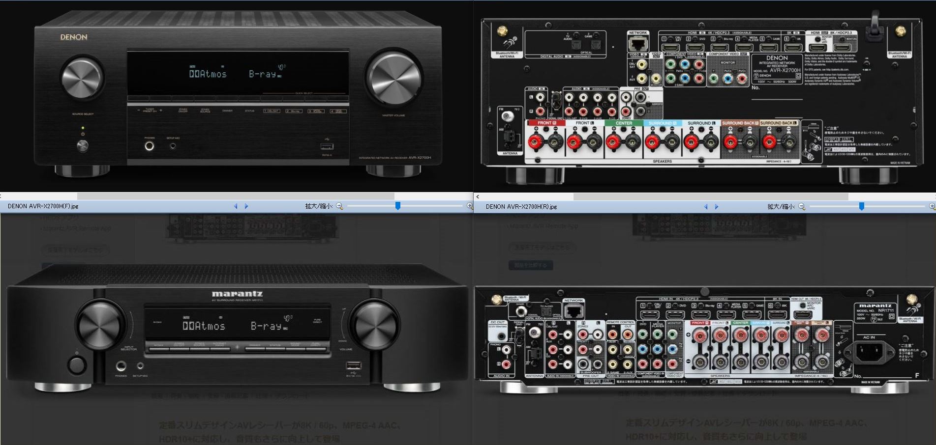Select the Denon receiver rear panel photo

(701, 98)
